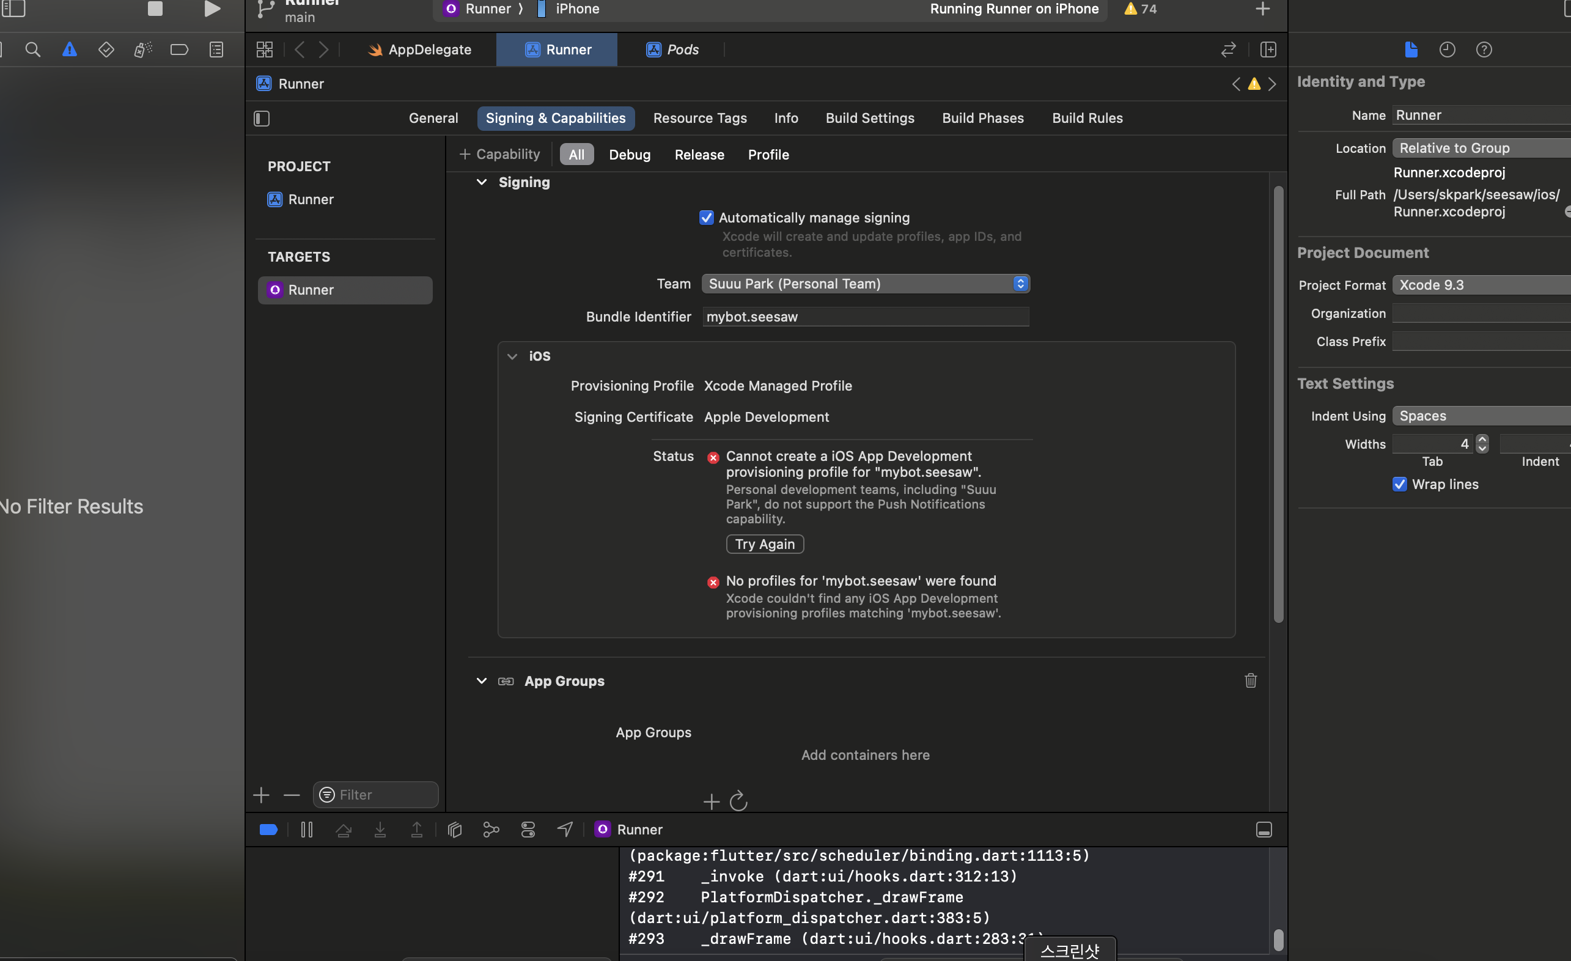The height and width of the screenshot is (961, 1571).
Task: Click the Debug View Hierarchy icon
Action: (455, 830)
